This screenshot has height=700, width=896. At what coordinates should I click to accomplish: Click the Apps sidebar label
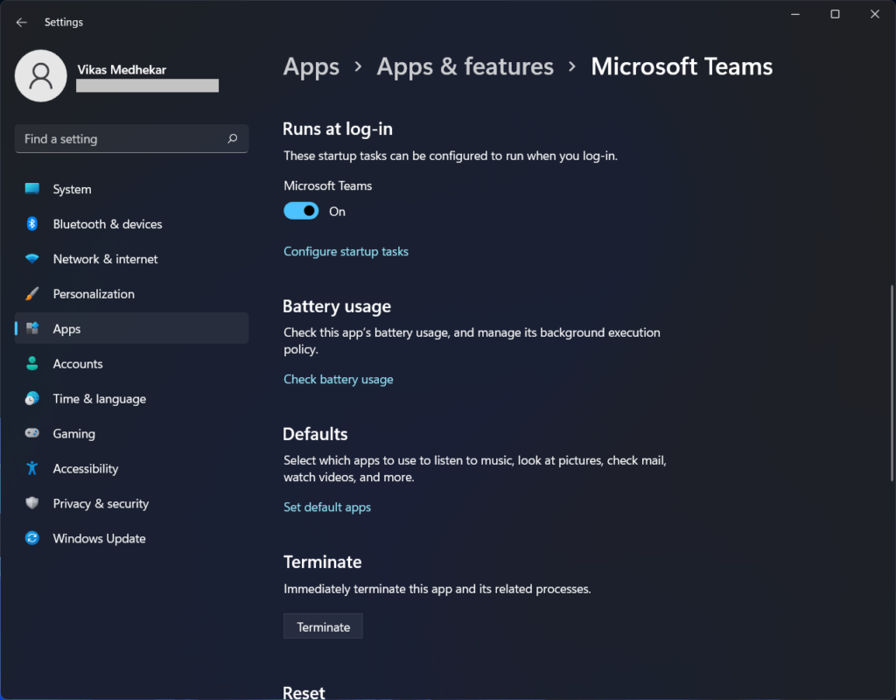coord(66,329)
